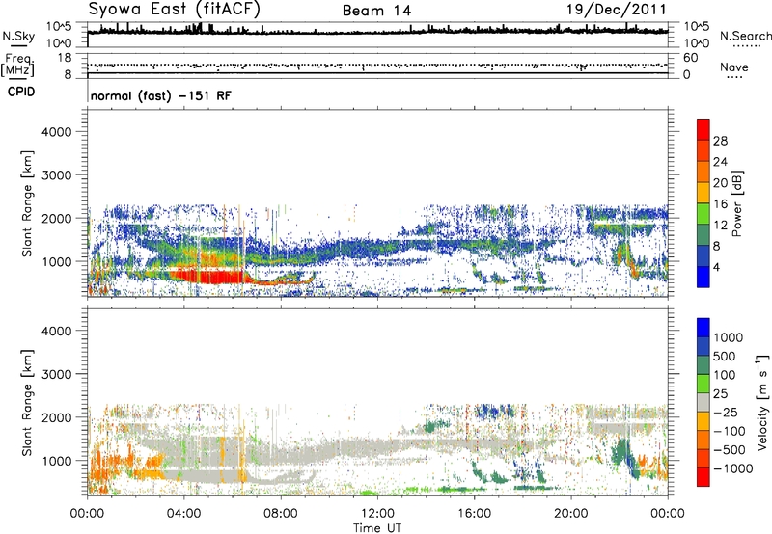Screen dimensions: 772x534
Task: Click the gray Velocity swatch between 25 and -25
Action: [x=703, y=402]
